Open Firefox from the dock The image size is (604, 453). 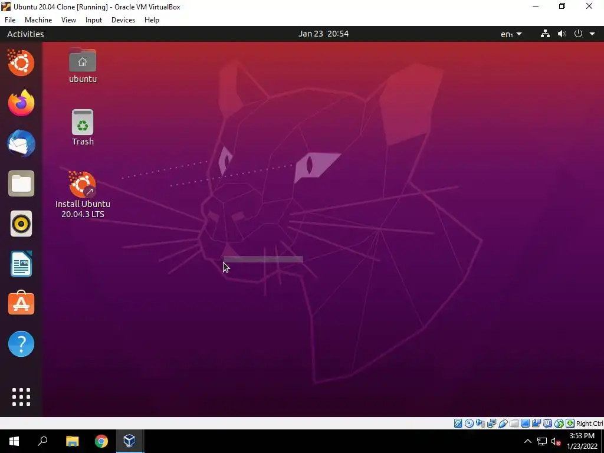(21, 103)
